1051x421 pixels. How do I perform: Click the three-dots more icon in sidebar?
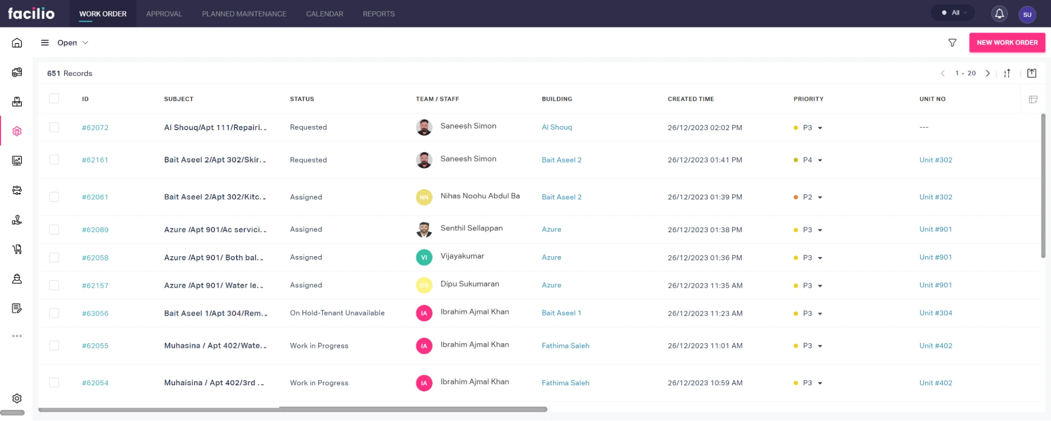(17, 336)
